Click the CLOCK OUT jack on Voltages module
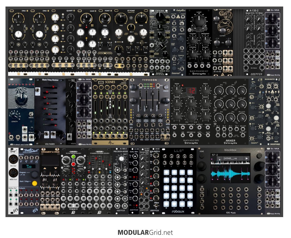Screen dimensions: 291x238 pos(37,90)
